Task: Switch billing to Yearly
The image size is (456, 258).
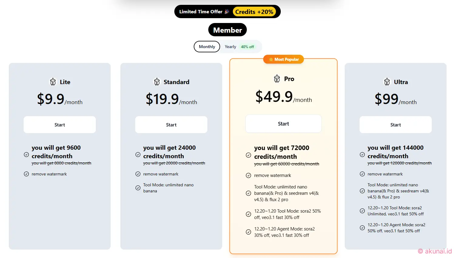Action: tap(230, 47)
